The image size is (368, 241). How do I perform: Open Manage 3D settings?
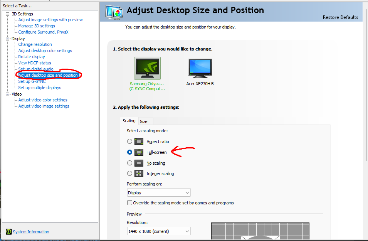pyautogui.click(x=37, y=26)
